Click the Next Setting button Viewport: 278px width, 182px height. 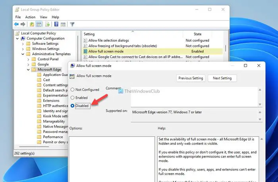222,78
